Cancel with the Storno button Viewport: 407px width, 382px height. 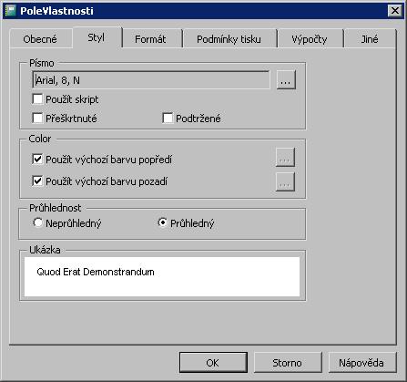click(288, 362)
